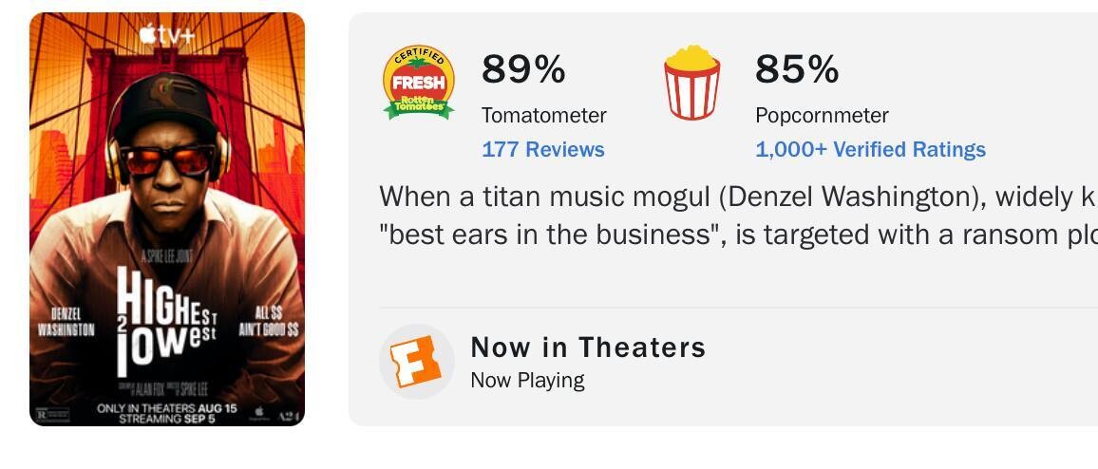Click the 85% Popcornmeter score
Viewport: 1098px width, 469px height.
click(x=797, y=69)
